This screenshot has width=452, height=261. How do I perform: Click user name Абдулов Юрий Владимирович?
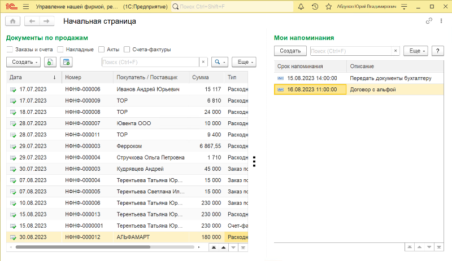point(366,6)
